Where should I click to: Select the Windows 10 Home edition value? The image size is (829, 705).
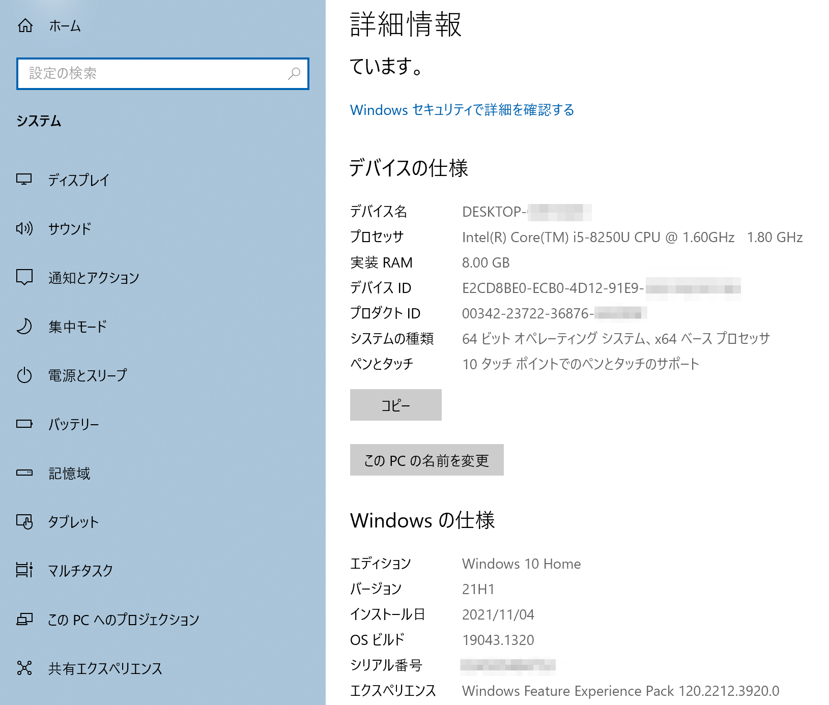click(x=521, y=564)
